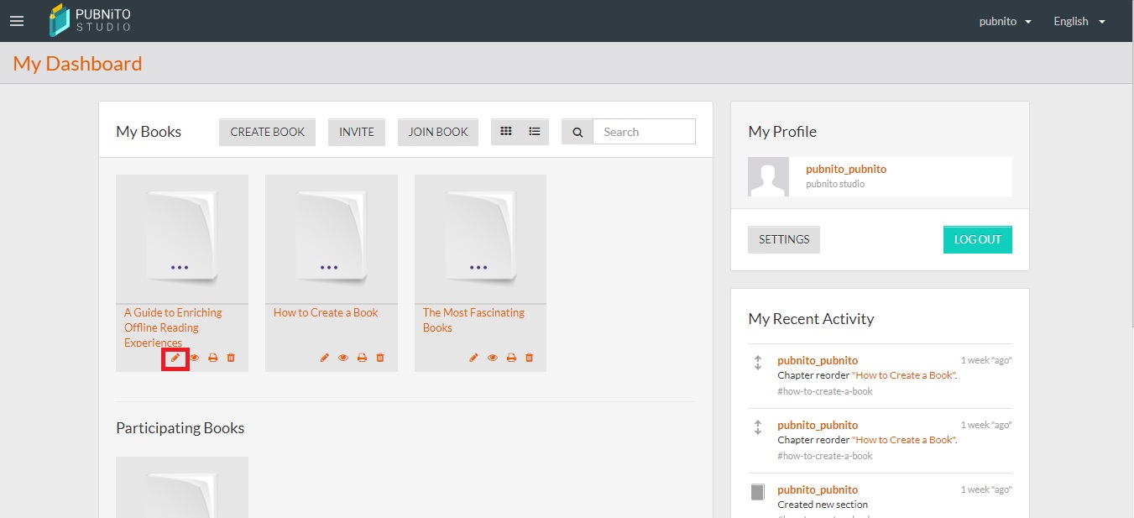Switch My Books to list view
1134x518 pixels.
(x=534, y=132)
